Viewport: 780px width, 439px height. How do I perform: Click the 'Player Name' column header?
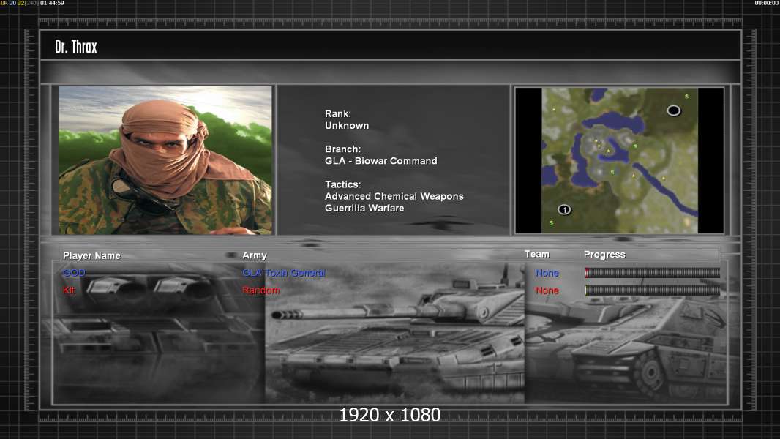click(x=91, y=255)
